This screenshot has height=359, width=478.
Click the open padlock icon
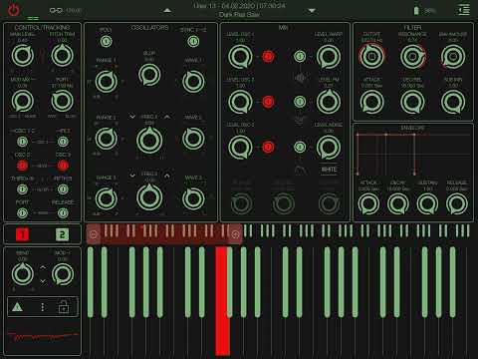[64, 307]
